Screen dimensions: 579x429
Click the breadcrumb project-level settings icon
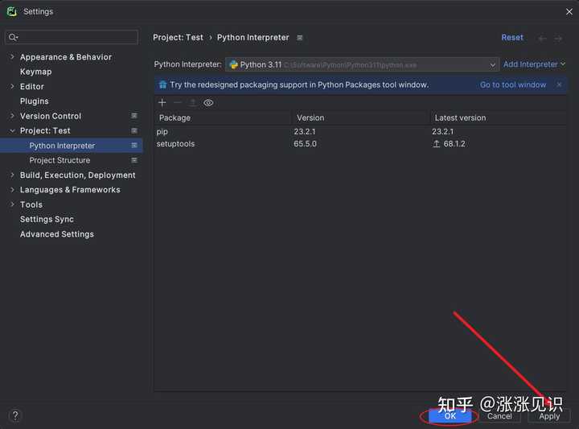pyautogui.click(x=300, y=38)
